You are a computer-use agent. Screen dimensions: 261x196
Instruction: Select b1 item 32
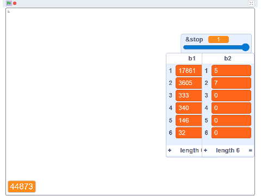[x=189, y=133]
